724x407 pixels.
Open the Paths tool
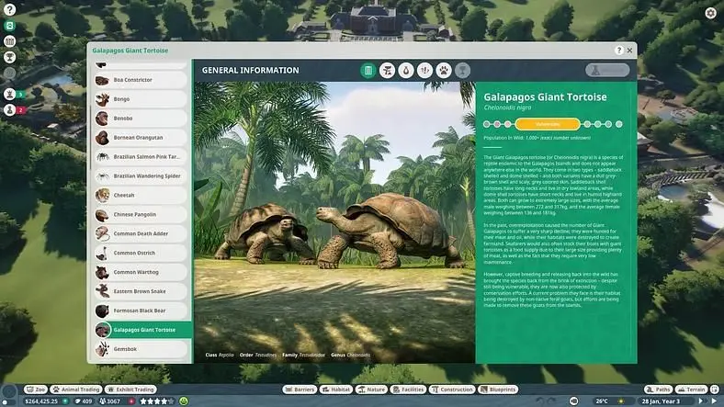[x=659, y=390]
